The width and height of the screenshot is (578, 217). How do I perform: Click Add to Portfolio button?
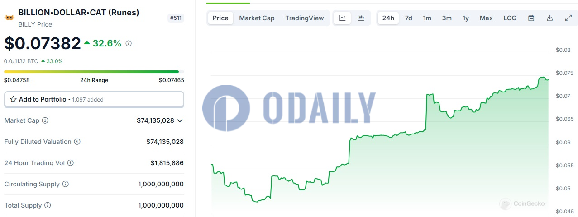pos(94,99)
